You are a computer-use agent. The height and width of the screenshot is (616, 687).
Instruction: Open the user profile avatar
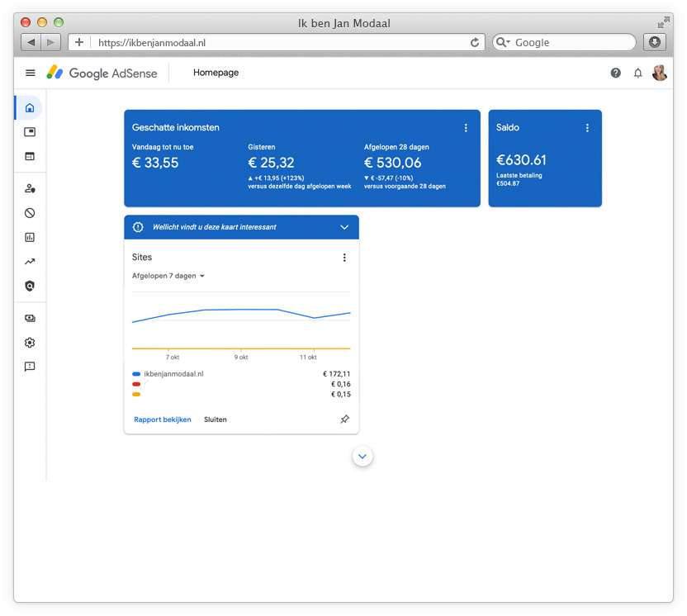[660, 73]
